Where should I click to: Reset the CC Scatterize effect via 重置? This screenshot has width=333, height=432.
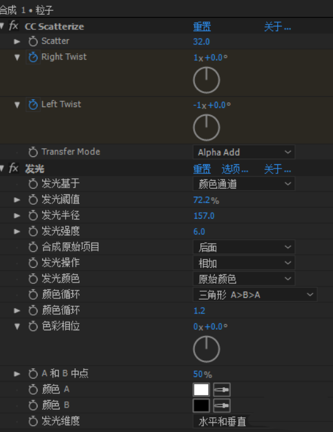(x=202, y=27)
